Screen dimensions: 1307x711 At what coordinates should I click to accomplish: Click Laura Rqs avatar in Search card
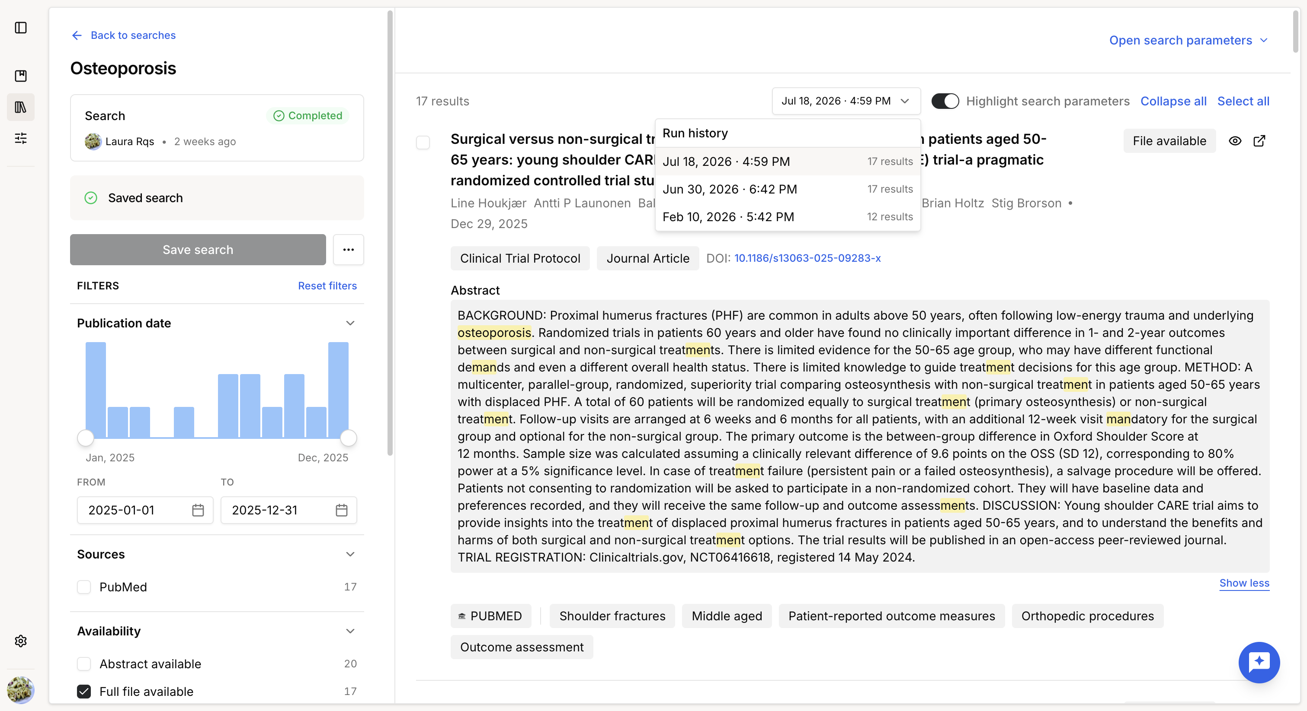pyautogui.click(x=93, y=141)
